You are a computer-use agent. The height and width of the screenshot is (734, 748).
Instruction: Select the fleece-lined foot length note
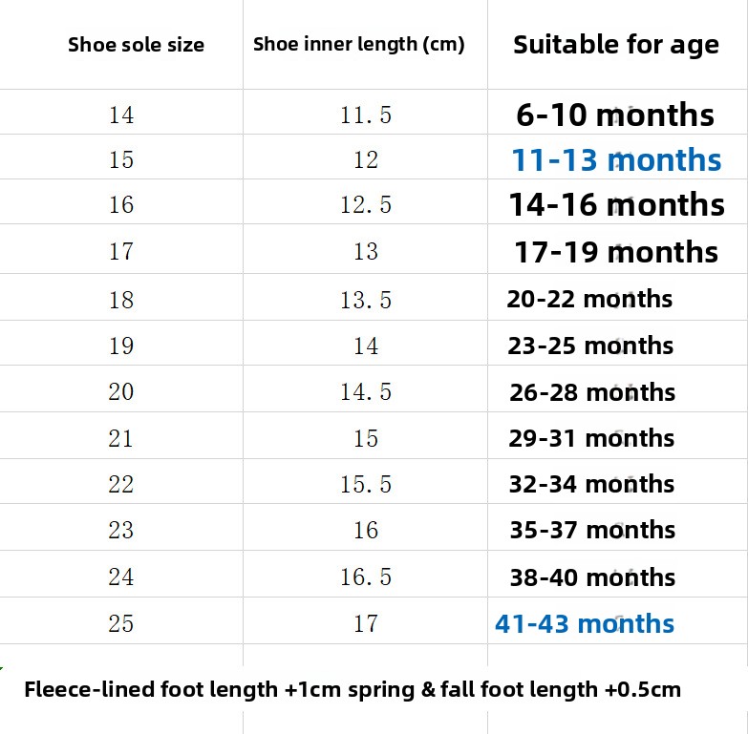353,690
